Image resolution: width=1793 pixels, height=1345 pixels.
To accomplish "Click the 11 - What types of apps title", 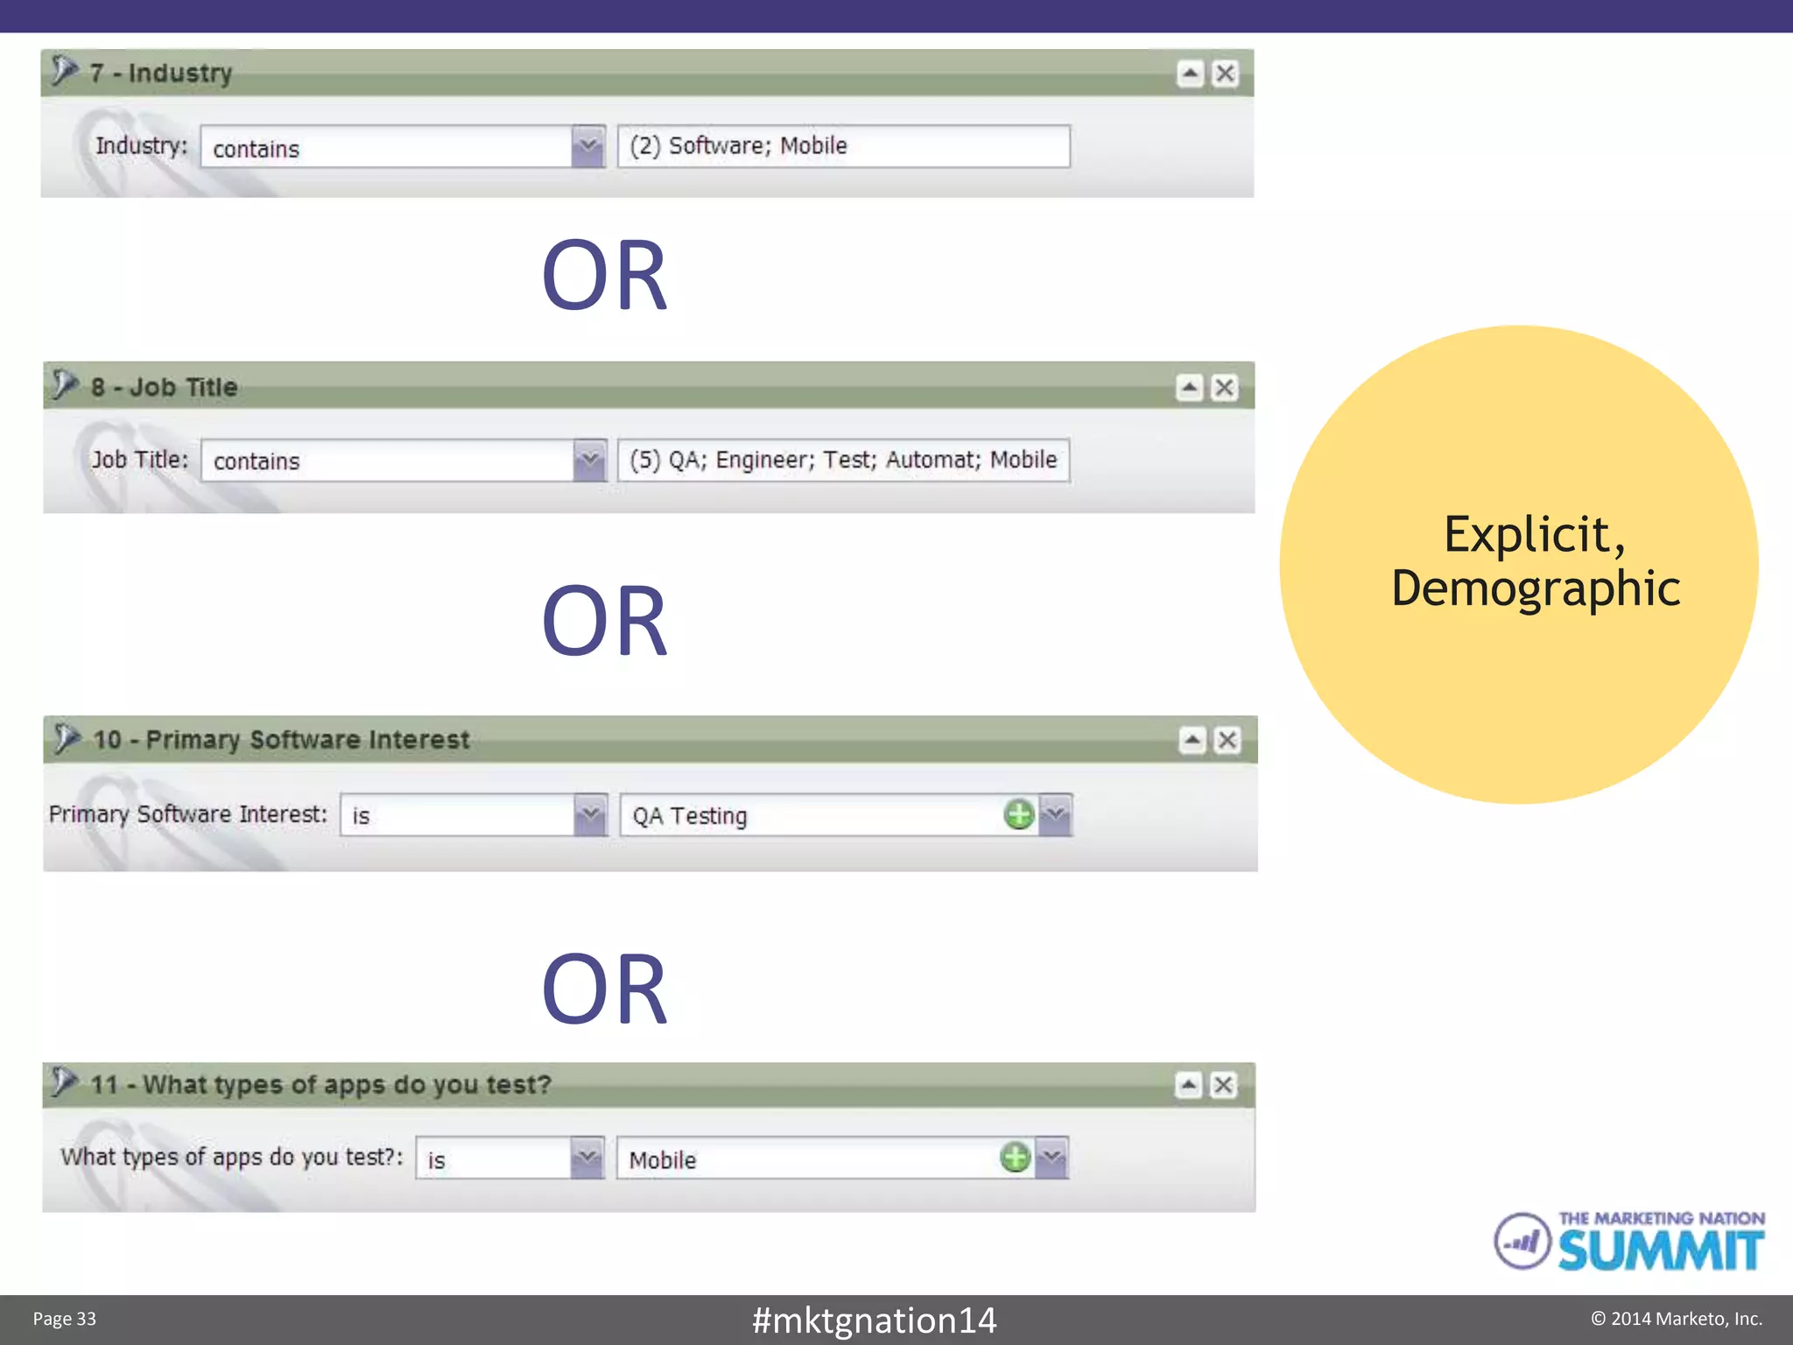I will click(x=321, y=1085).
